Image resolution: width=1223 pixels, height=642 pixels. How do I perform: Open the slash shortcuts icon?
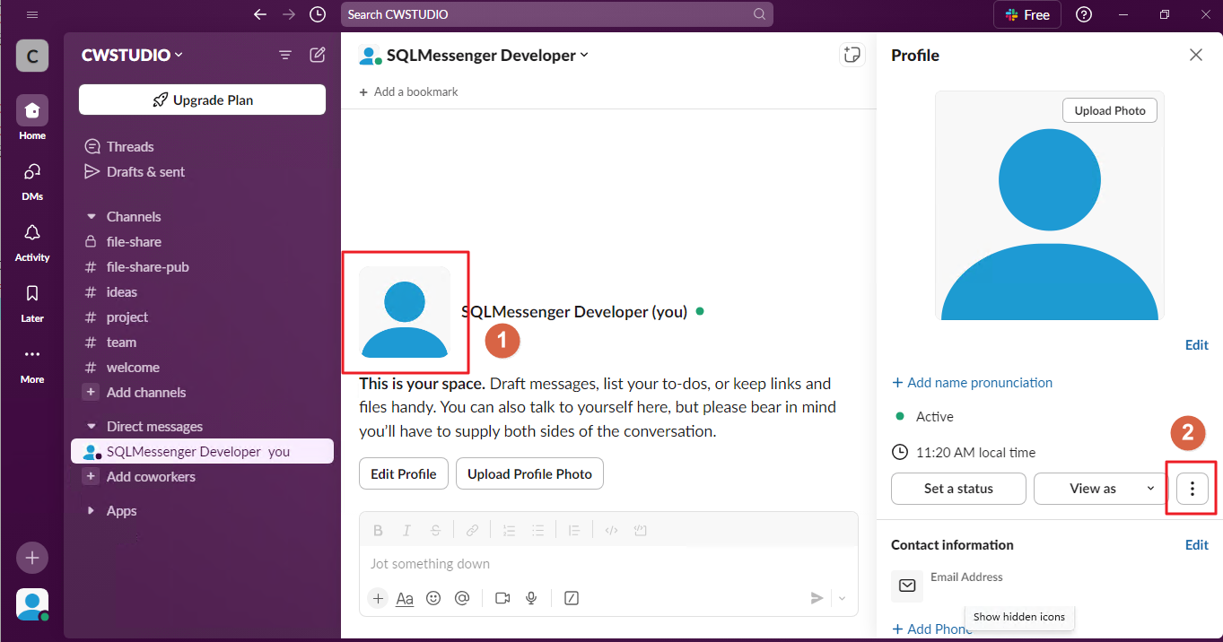pos(572,598)
